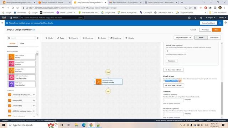Select the Amazon ECS RunTask action
Viewport: 228px width, 128px height.
point(21,70)
